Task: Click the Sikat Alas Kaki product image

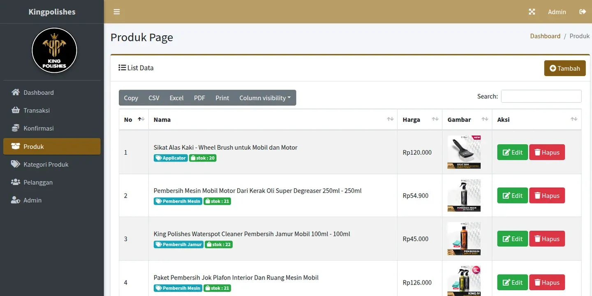Action: [x=464, y=152]
